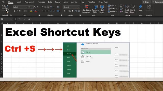
Task: Open the Alignment group dialog launcher
Action: pyautogui.click(x=61, y=15)
